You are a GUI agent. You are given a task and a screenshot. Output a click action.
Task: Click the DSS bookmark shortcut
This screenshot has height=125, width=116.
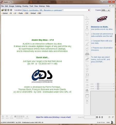coord(26,13)
